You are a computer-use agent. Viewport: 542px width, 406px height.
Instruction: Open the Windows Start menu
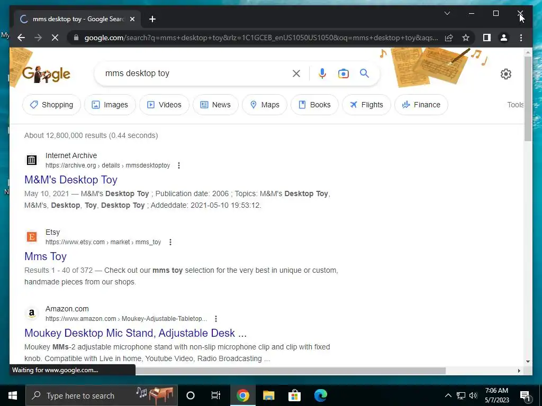tap(13, 395)
